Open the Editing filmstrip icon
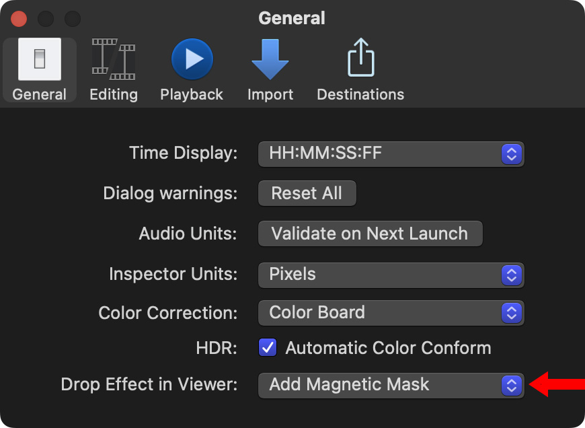Viewport: 585px width, 428px height. pos(113,59)
